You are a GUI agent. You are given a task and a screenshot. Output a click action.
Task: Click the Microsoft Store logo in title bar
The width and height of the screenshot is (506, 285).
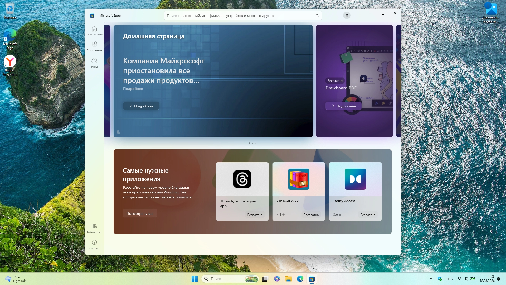[92, 16]
